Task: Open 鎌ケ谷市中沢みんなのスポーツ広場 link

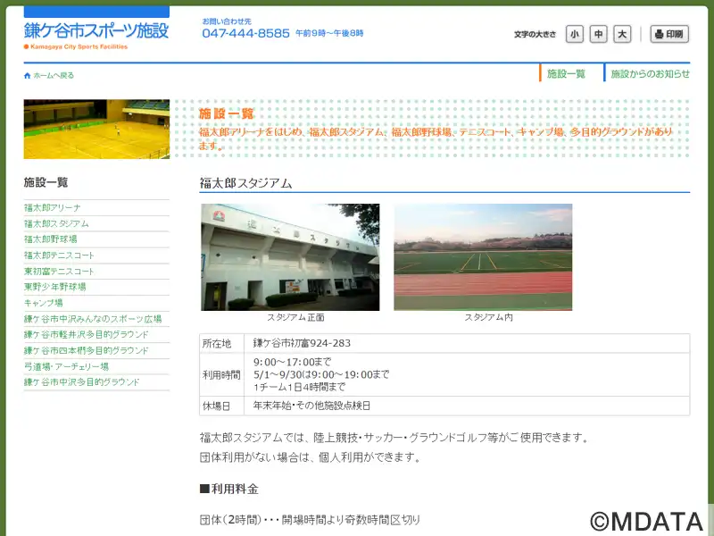Action: 93,319
